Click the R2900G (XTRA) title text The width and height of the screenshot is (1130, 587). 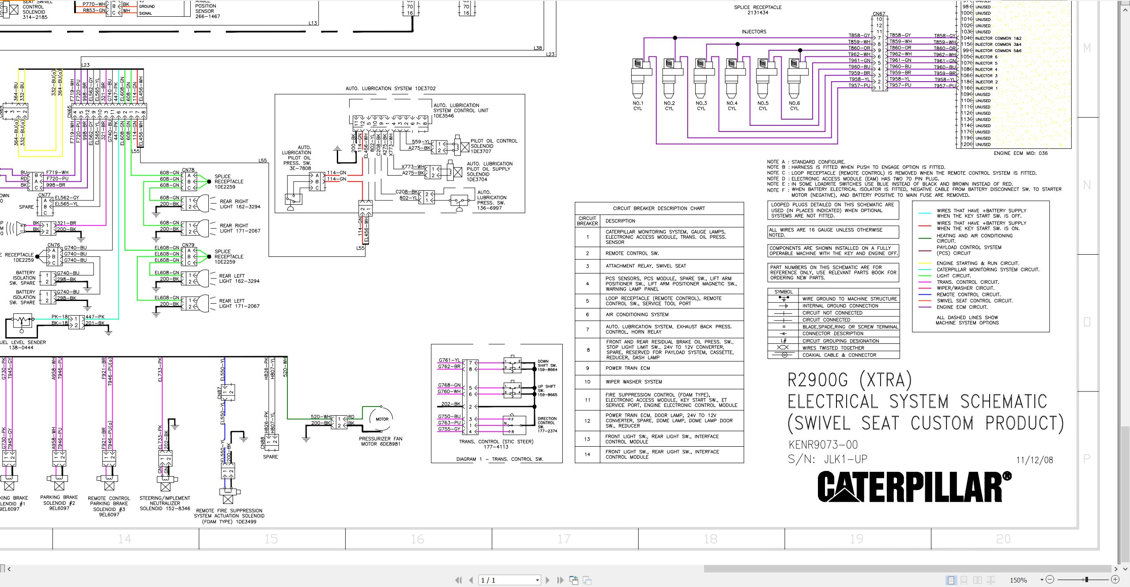pos(850,380)
